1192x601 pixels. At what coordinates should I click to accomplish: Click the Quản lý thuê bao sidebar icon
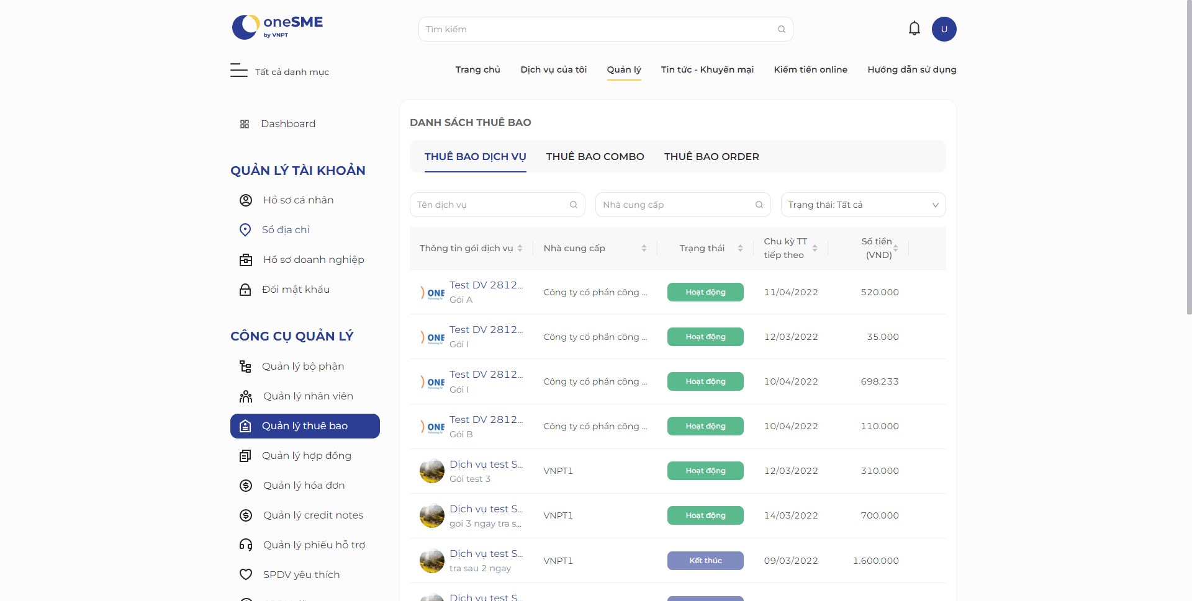pyautogui.click(x=245, y=426)
